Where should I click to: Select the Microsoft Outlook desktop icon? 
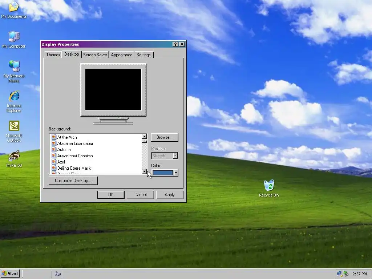click(x=14, y=131)
